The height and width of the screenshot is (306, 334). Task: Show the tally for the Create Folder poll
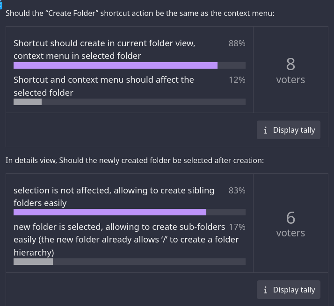289,130
